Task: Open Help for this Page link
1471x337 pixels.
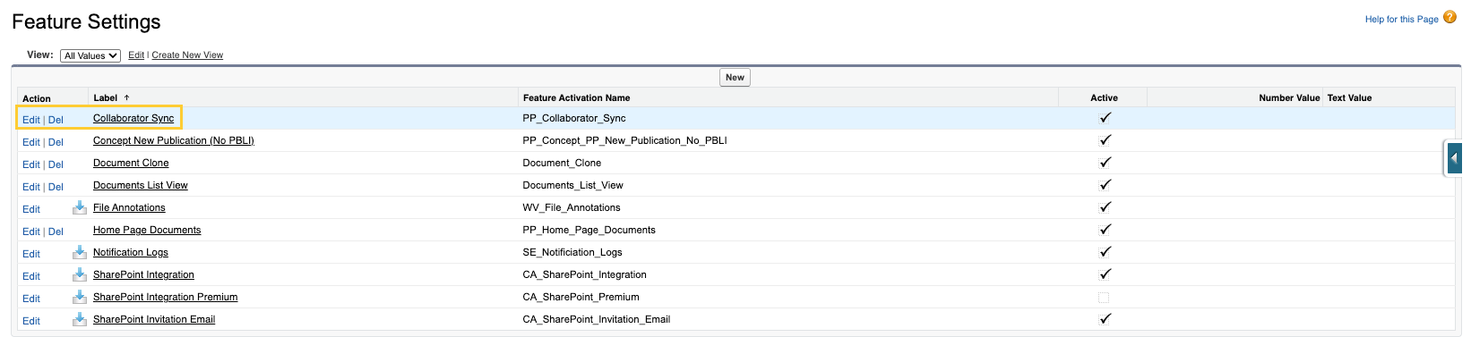Action: 1401,19
